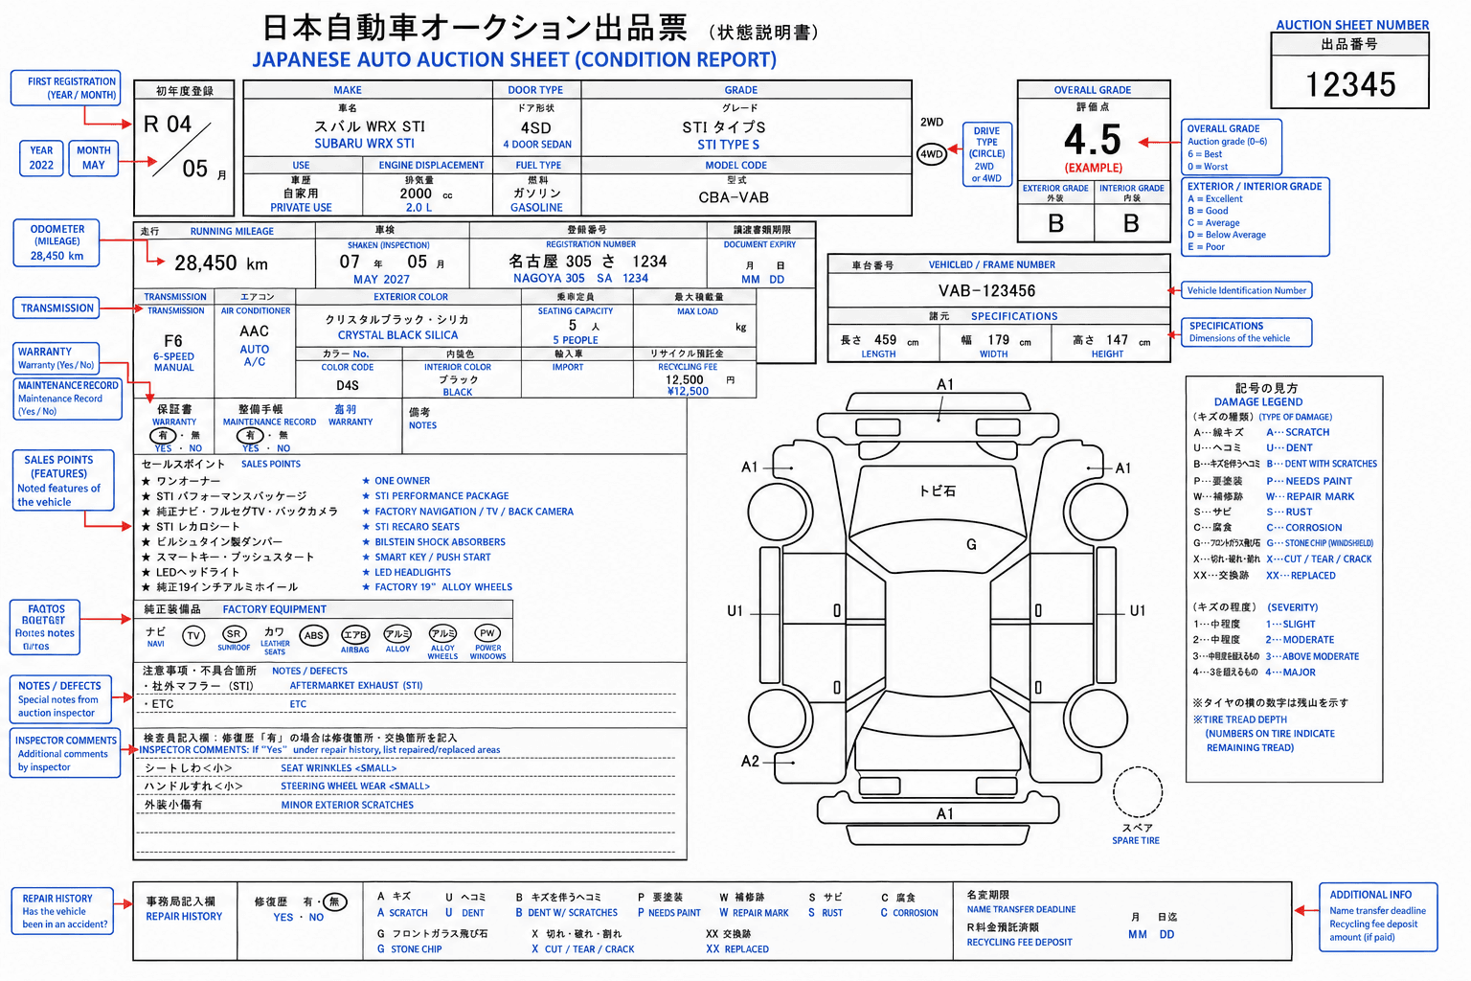Click the 2.0 L engine displacement
The height and width of the screenshot is (981, 1471).
point(419,208)
